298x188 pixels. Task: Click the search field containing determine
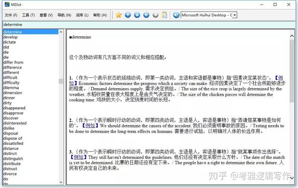click(149, 24)
